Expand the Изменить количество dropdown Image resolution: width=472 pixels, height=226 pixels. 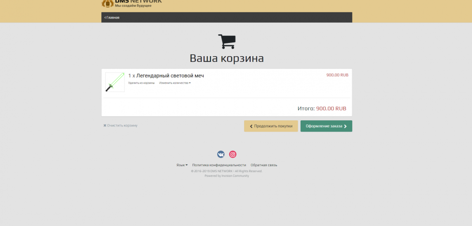click(x=175, y=83)
